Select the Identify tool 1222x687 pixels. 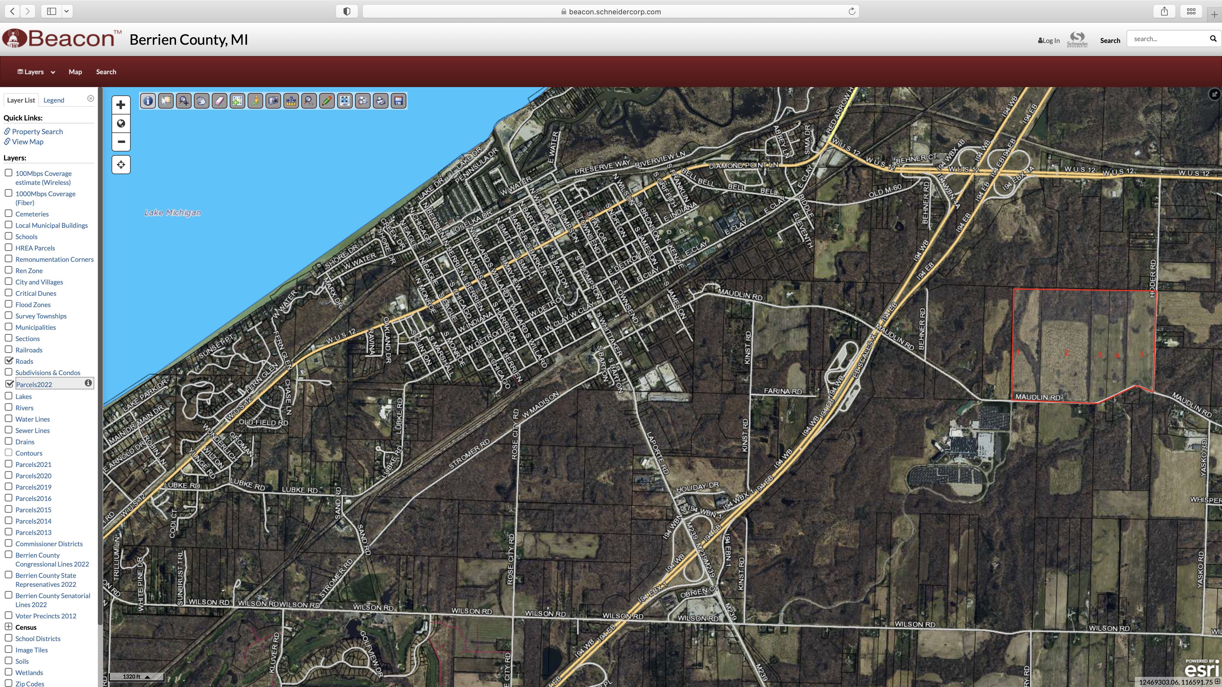[148, 100]
